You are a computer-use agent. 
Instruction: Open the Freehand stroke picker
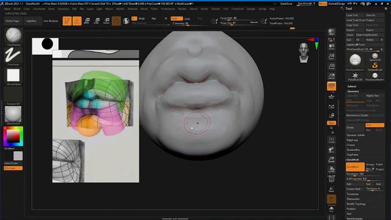point(13,56)
